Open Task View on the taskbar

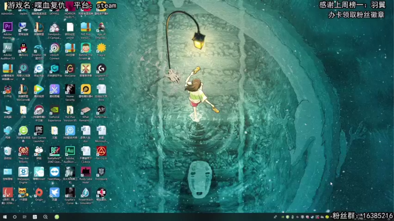click(25, 217)
